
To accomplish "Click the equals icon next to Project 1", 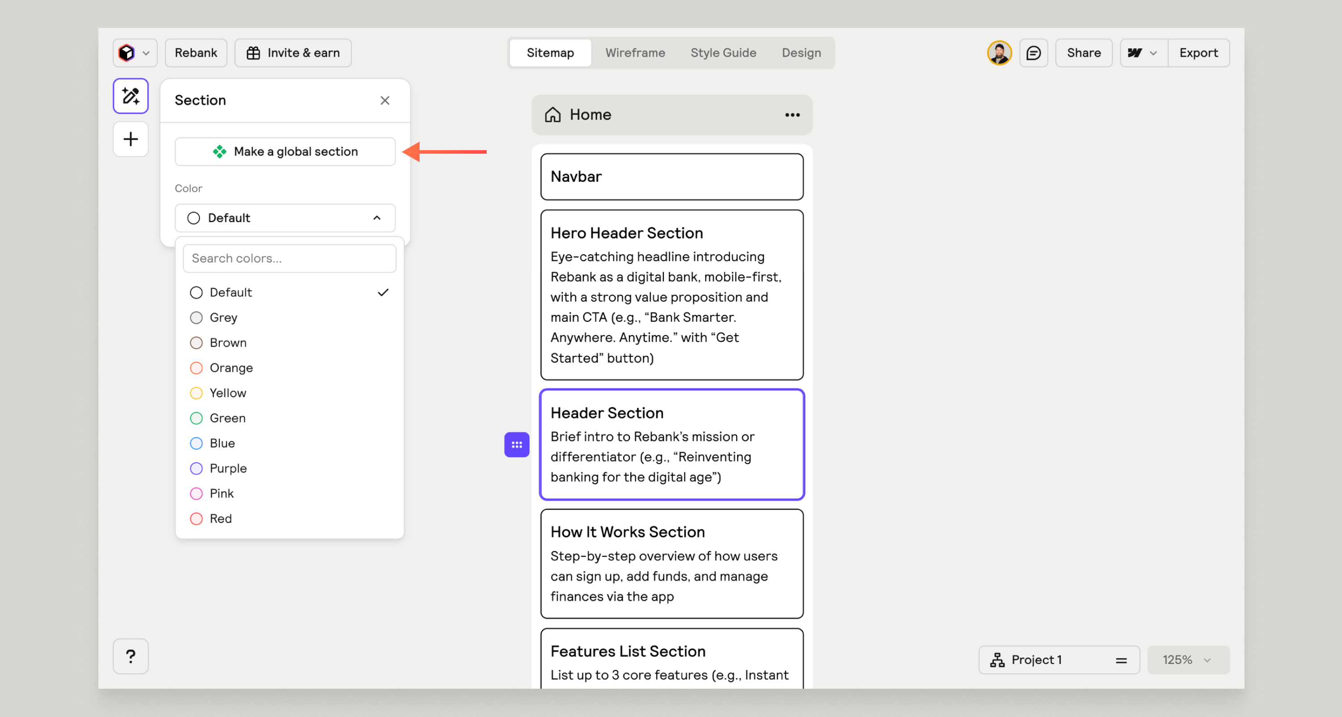I will click(x=1121, y=660).
